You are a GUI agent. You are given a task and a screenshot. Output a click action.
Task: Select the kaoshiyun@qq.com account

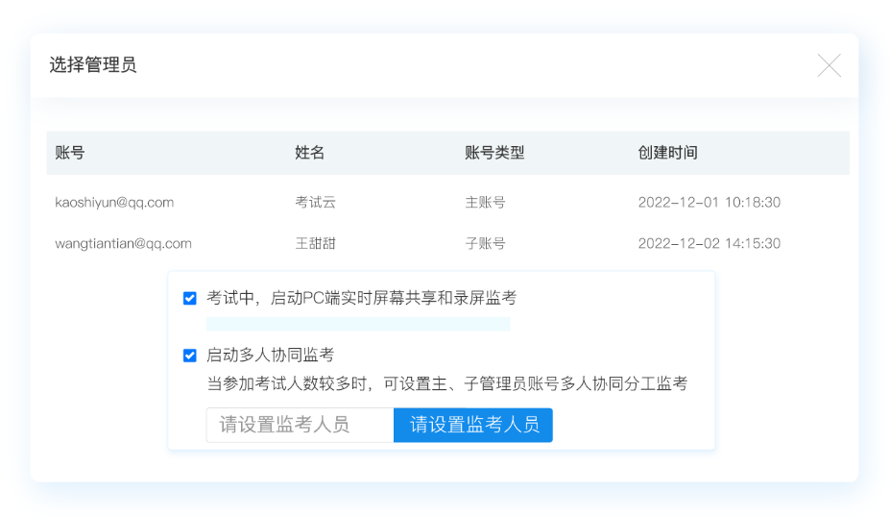pos(114,203)
